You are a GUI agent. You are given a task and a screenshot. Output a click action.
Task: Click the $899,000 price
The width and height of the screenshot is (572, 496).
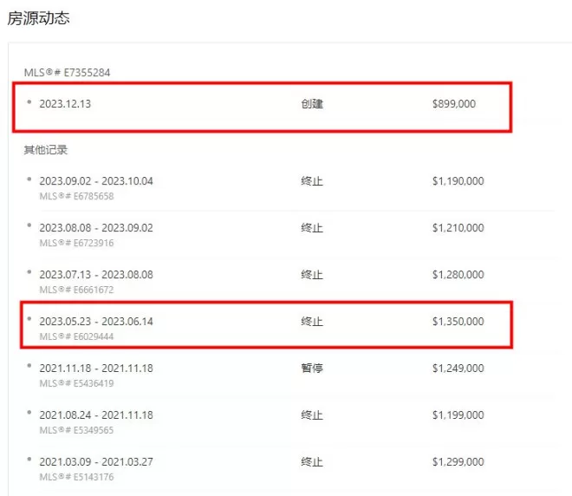(454, 104)
